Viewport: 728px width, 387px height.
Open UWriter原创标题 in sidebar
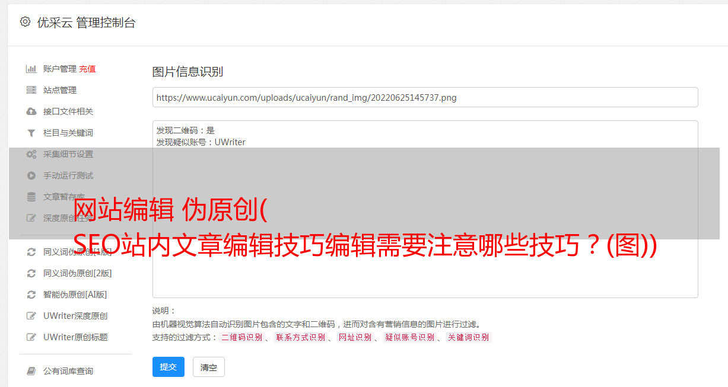75,337
